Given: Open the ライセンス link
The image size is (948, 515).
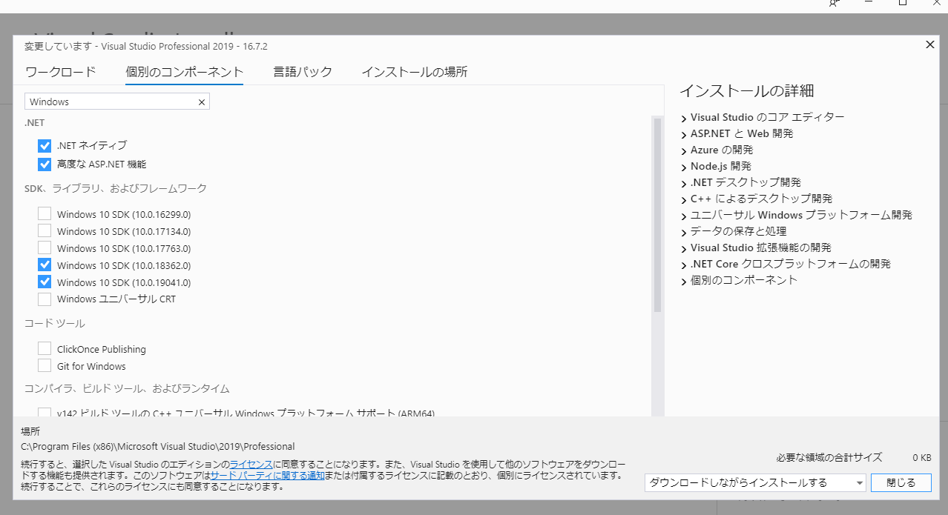Looking at the screenshot, I should click(251, 463).
